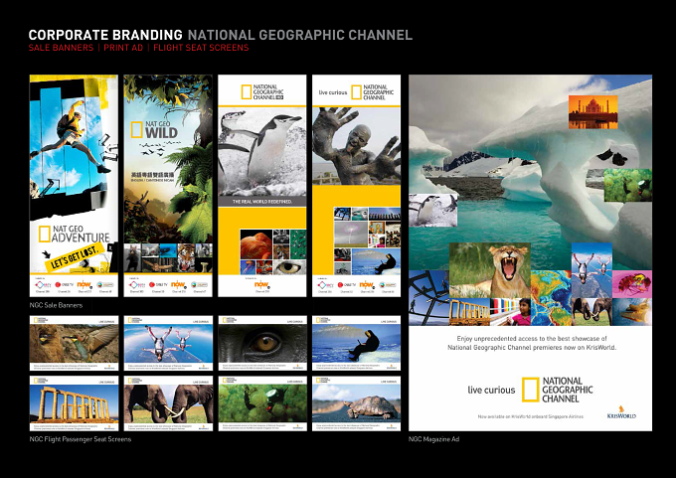Click the now TV logo on Adventure banner
Screen dimensions: 676x478
(84, 284)
